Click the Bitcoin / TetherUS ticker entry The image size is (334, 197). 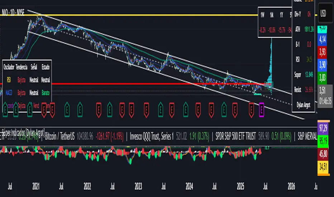[x=60, y=136]
